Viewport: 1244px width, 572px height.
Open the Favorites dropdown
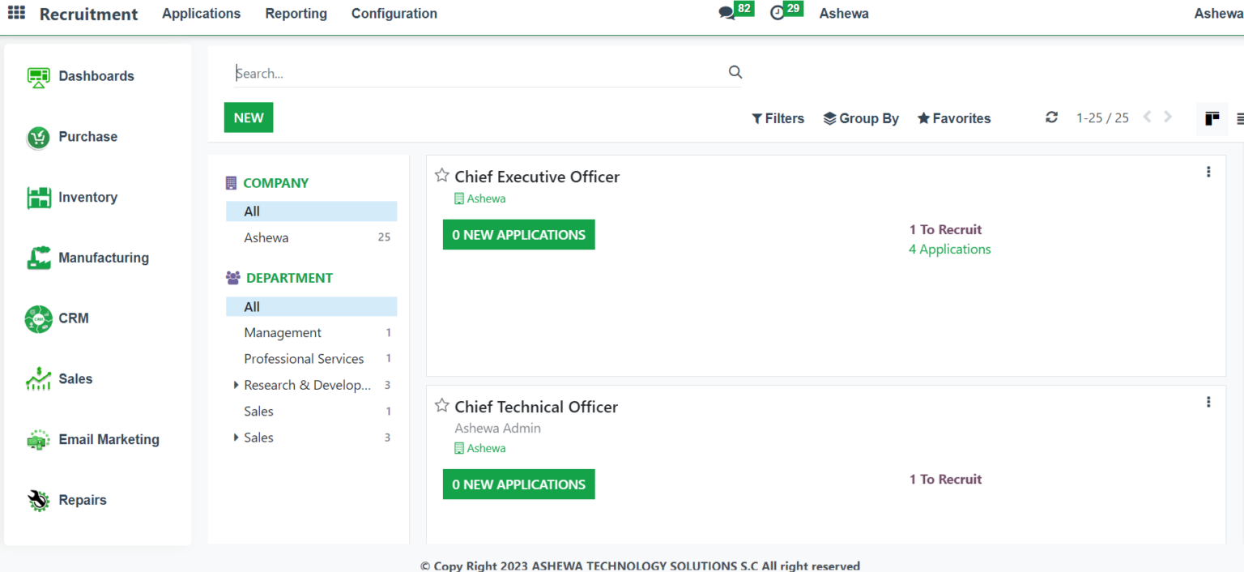954,118
